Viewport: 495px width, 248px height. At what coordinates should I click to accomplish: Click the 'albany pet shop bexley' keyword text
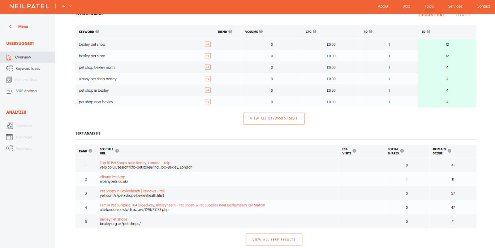[98, 79]
